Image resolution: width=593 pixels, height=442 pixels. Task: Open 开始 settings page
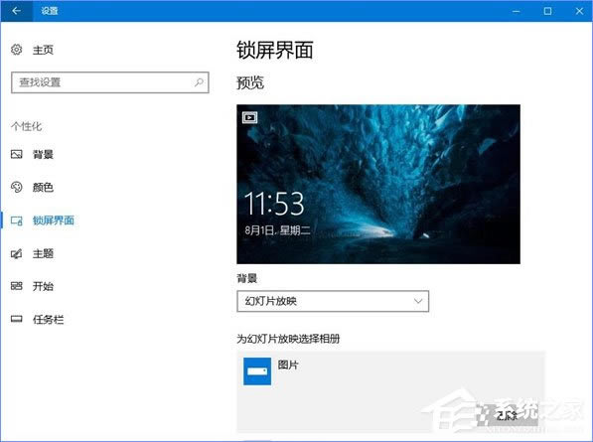point(43,286)
